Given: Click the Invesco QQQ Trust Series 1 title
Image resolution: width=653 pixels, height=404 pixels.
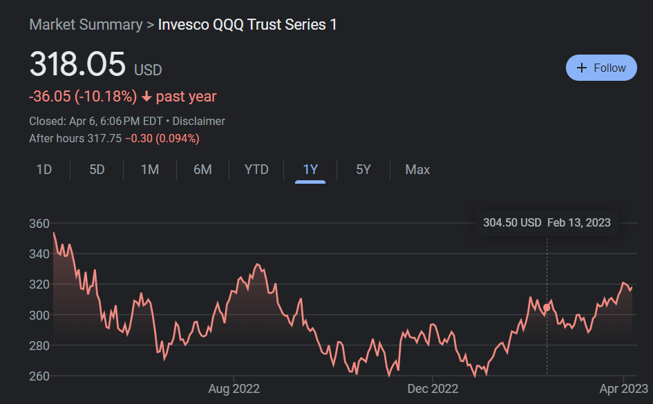Looking at the screenshot, I should (248, 25).
